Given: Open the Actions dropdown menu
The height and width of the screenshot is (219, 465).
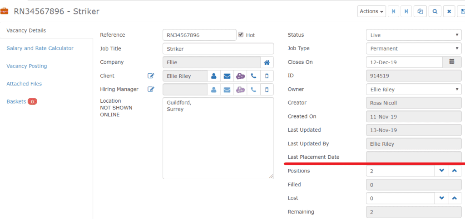Looking at the screenshot, I should pos(371,11).
